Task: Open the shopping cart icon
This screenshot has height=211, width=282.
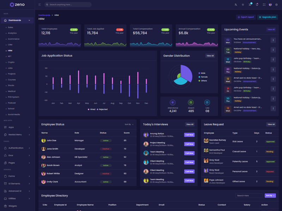Action: pyautogui.click(x=250, y=5)
